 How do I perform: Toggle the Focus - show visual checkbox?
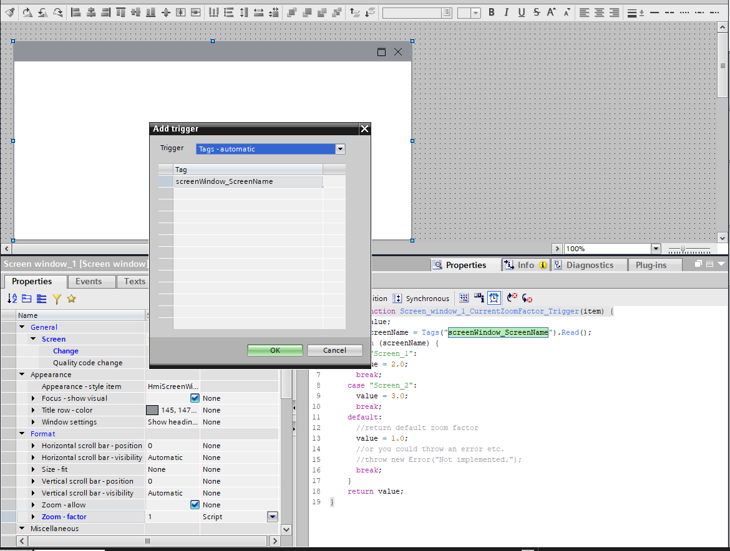pyautogui.click(x=195, y=398)
